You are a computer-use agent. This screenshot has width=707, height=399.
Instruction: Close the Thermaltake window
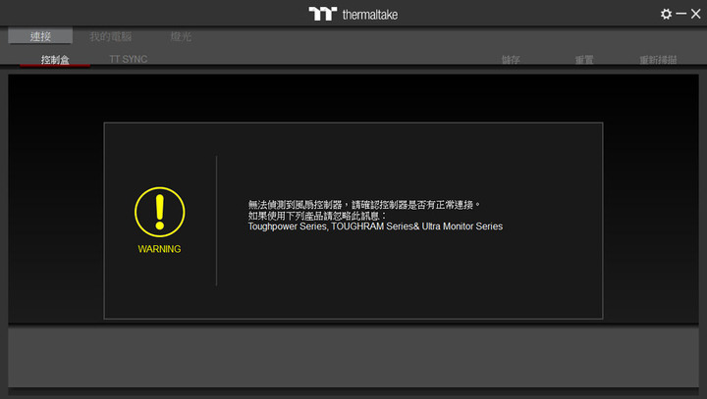[x=696, y=14]
